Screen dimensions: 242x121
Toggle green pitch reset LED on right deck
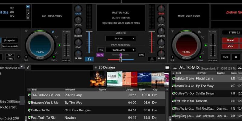pyautogui.click(x=206, y=45)
